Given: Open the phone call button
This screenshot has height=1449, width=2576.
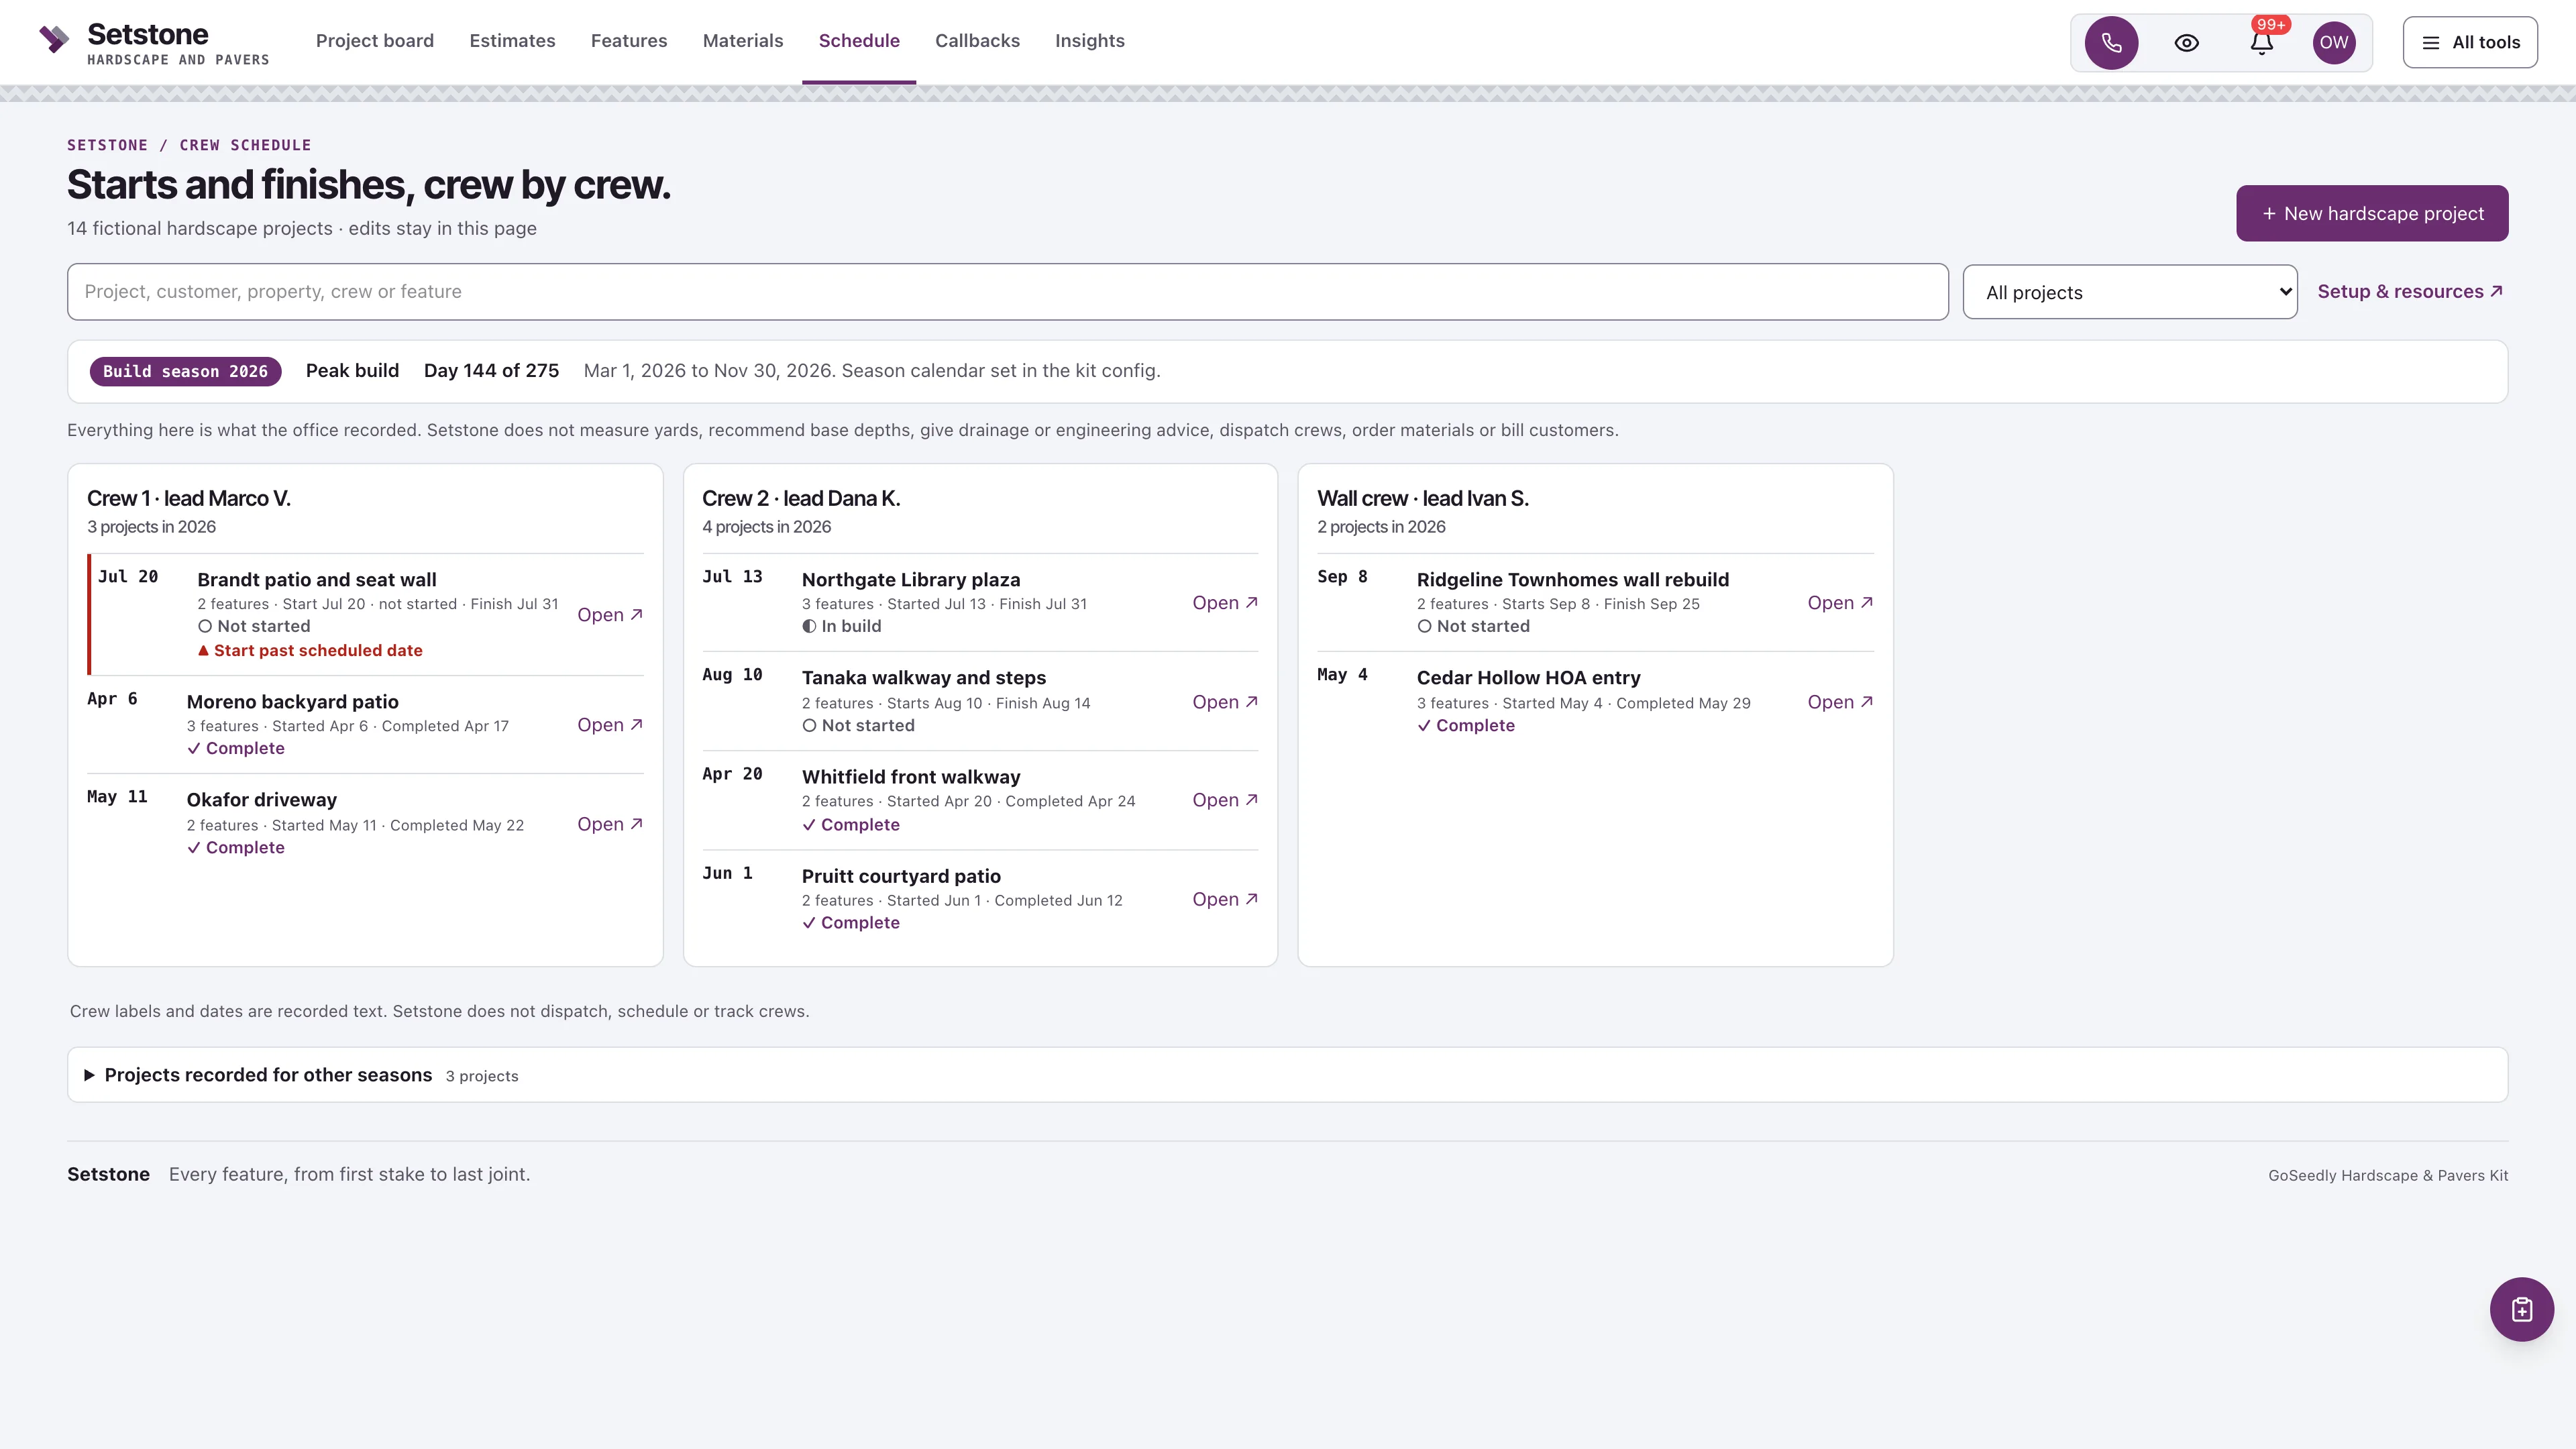Looking at the screenshot, I should click(2111, 42).
